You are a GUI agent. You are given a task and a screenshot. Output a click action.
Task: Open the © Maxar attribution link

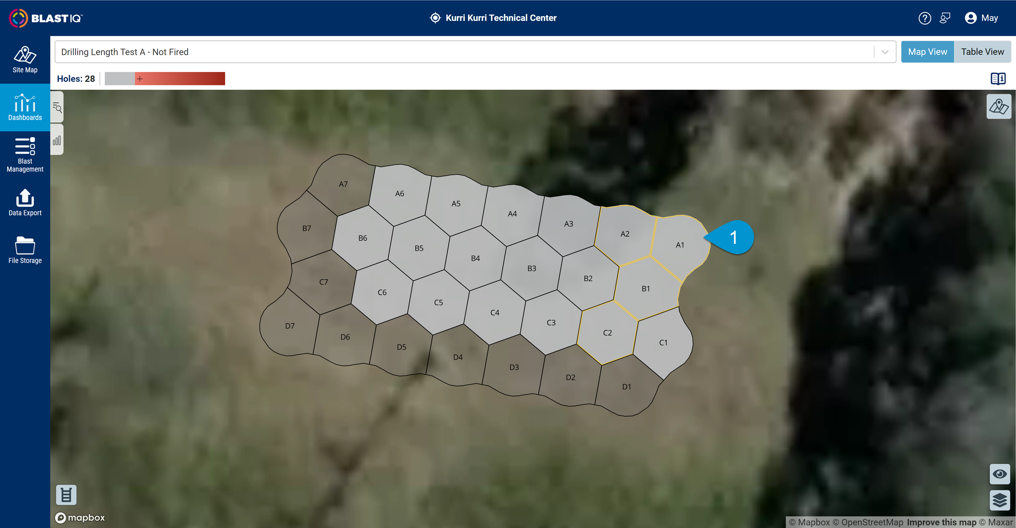tap(996, 522)
